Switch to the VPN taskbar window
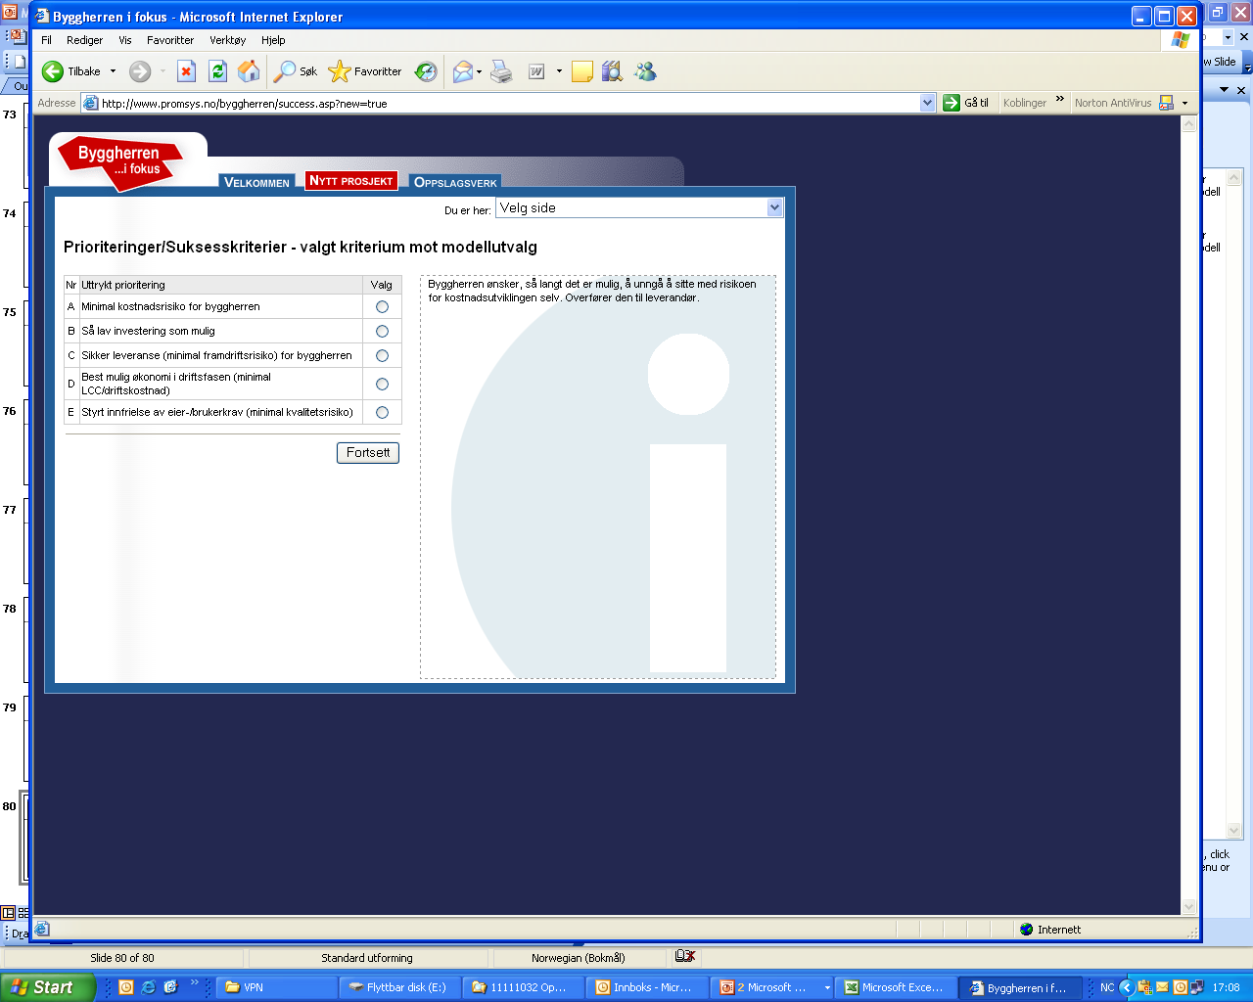 276,987
